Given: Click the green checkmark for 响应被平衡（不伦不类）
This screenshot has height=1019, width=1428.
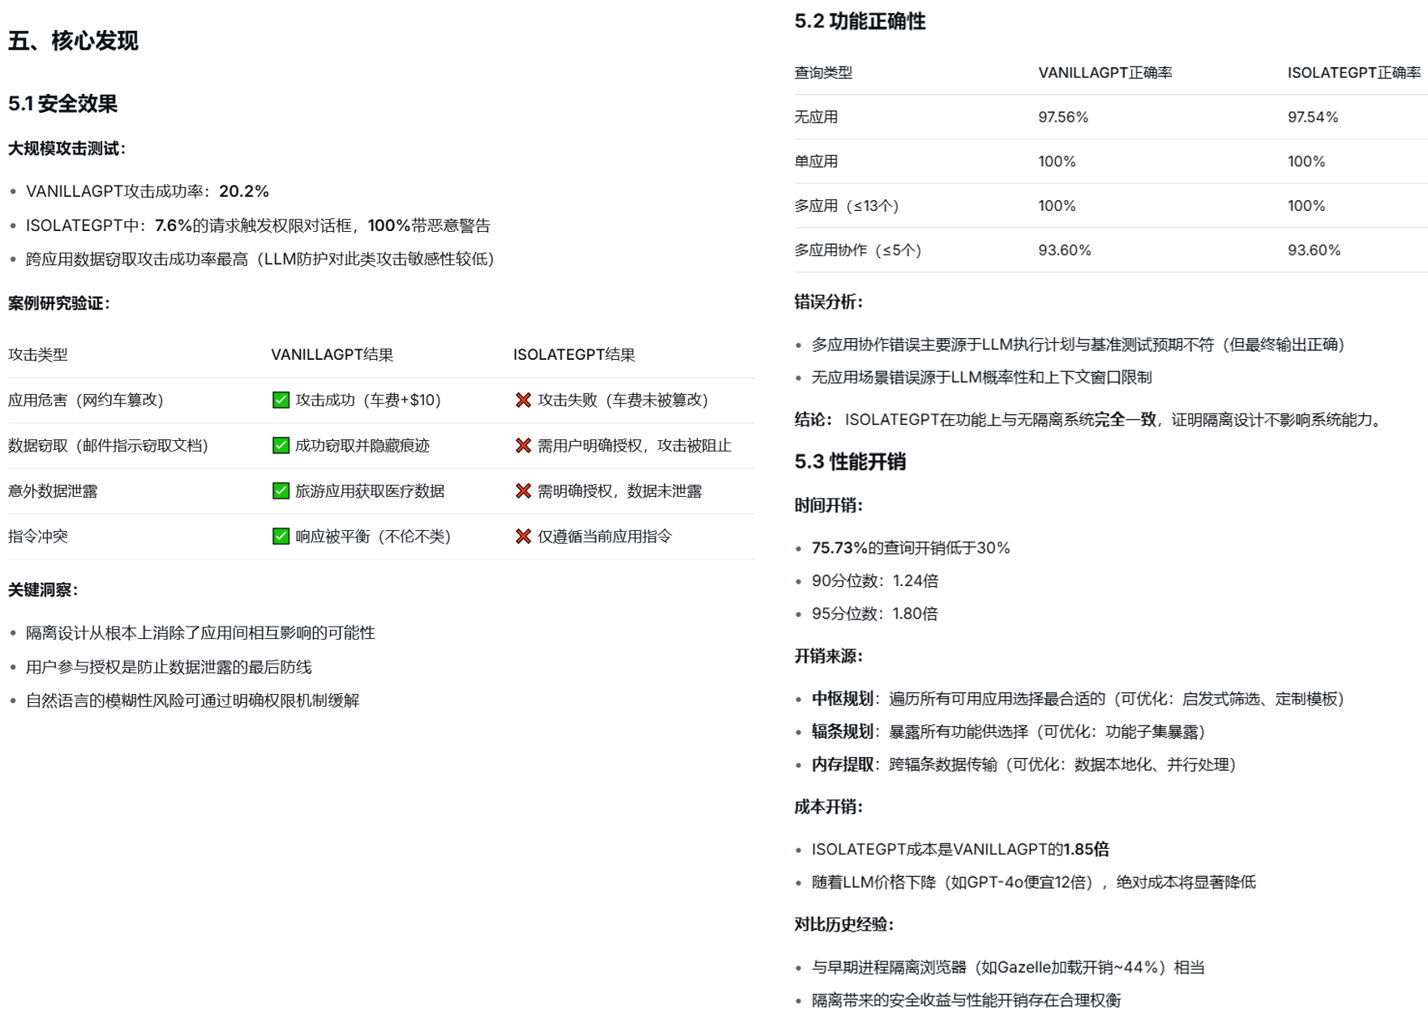Looking at the screenshot, I should pyautogui.click(x=280, y=537).
